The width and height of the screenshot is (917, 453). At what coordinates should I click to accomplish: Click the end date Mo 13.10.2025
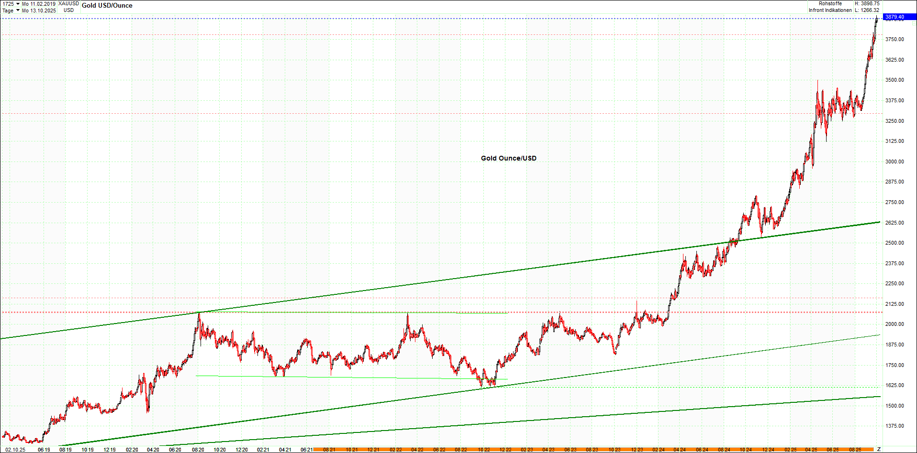(x=39, y=11)
